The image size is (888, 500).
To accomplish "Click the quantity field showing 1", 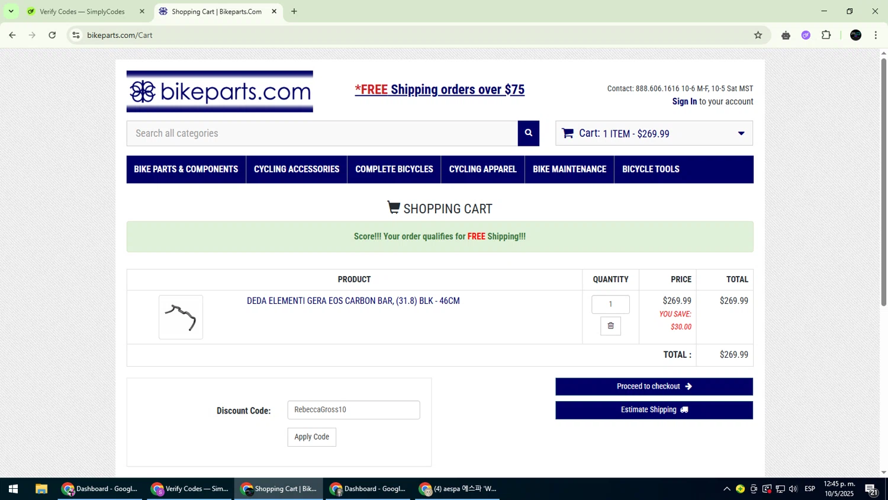I will tap(610, 305).
